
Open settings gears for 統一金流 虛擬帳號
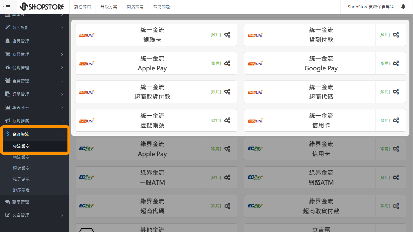point(227,120)
